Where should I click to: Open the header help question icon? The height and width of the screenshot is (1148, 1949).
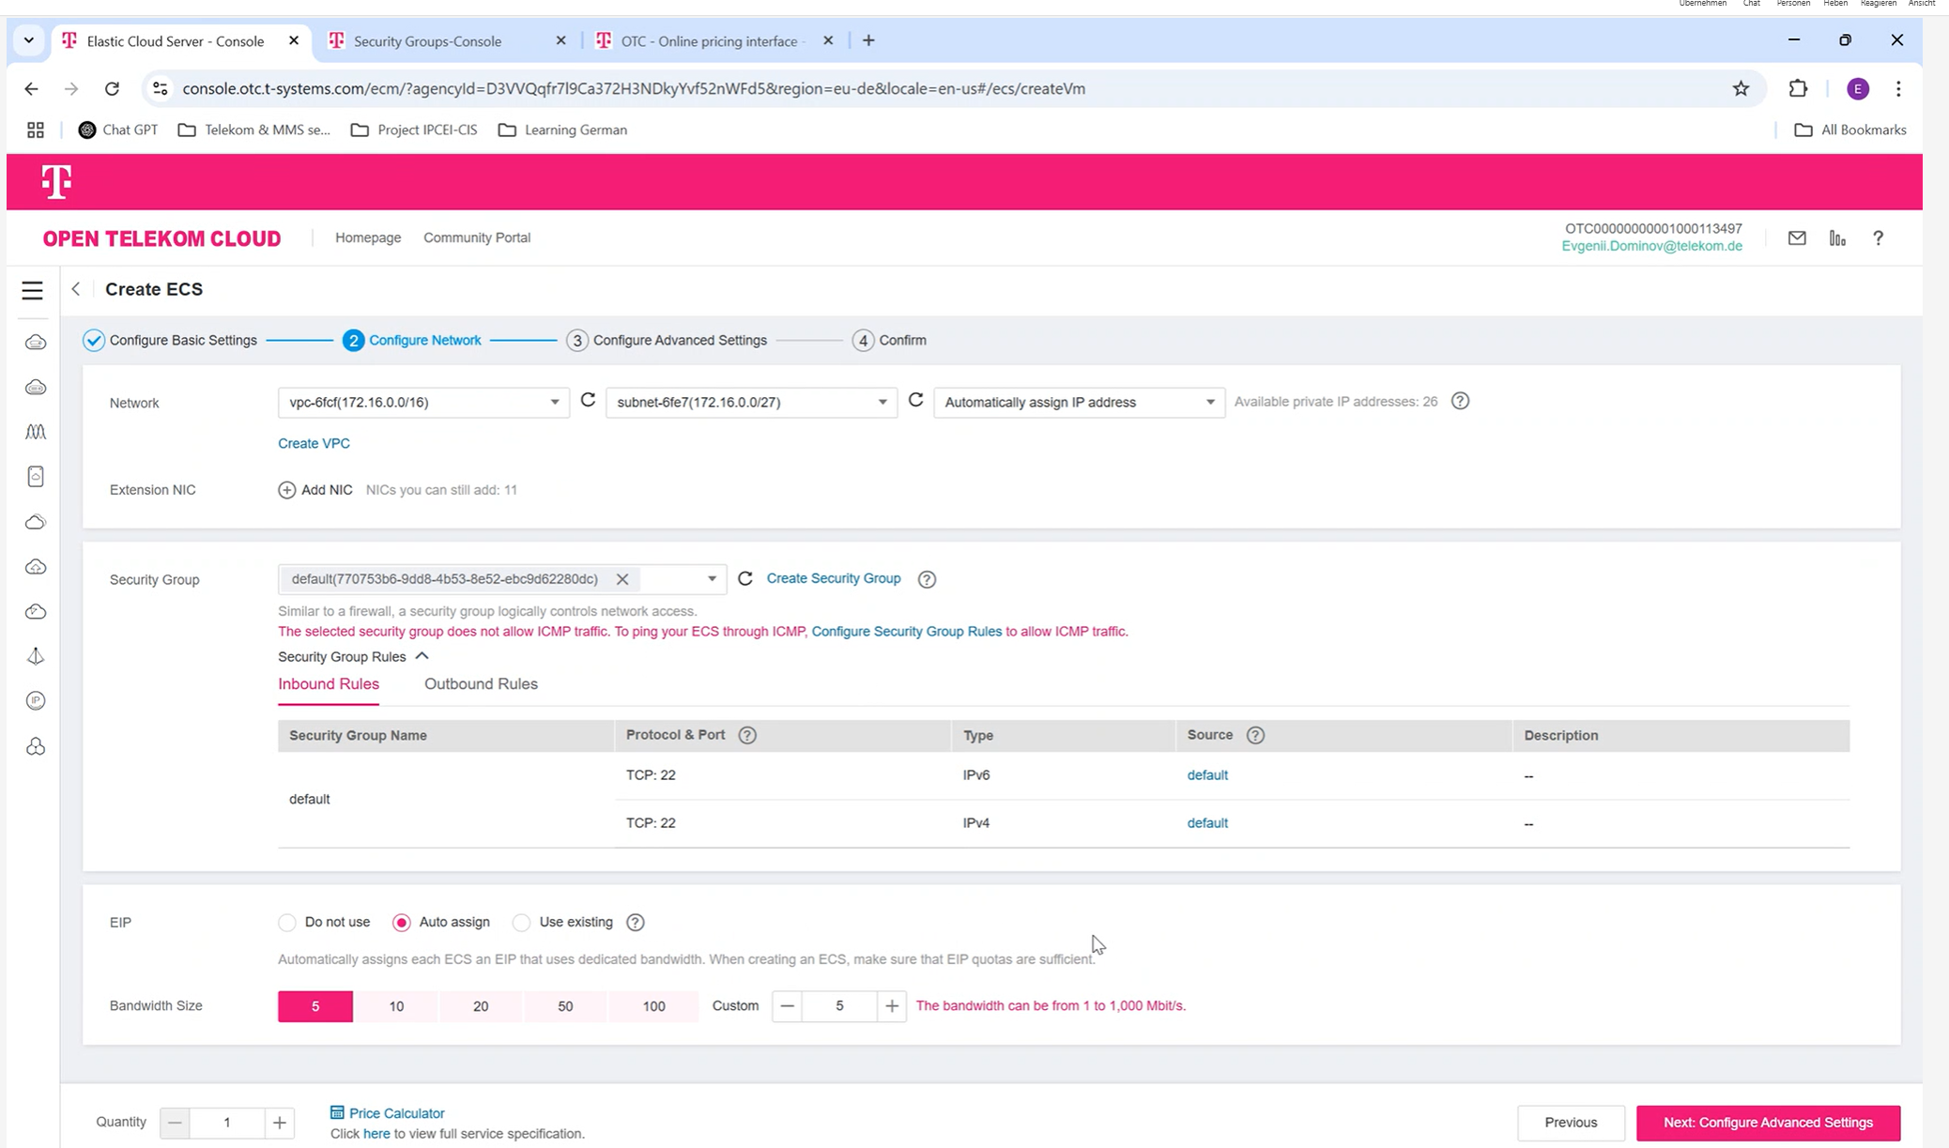(1878, 238)
